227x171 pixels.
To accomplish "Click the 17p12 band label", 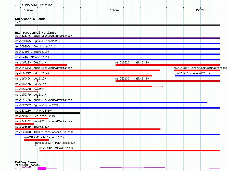I will 19,22.
